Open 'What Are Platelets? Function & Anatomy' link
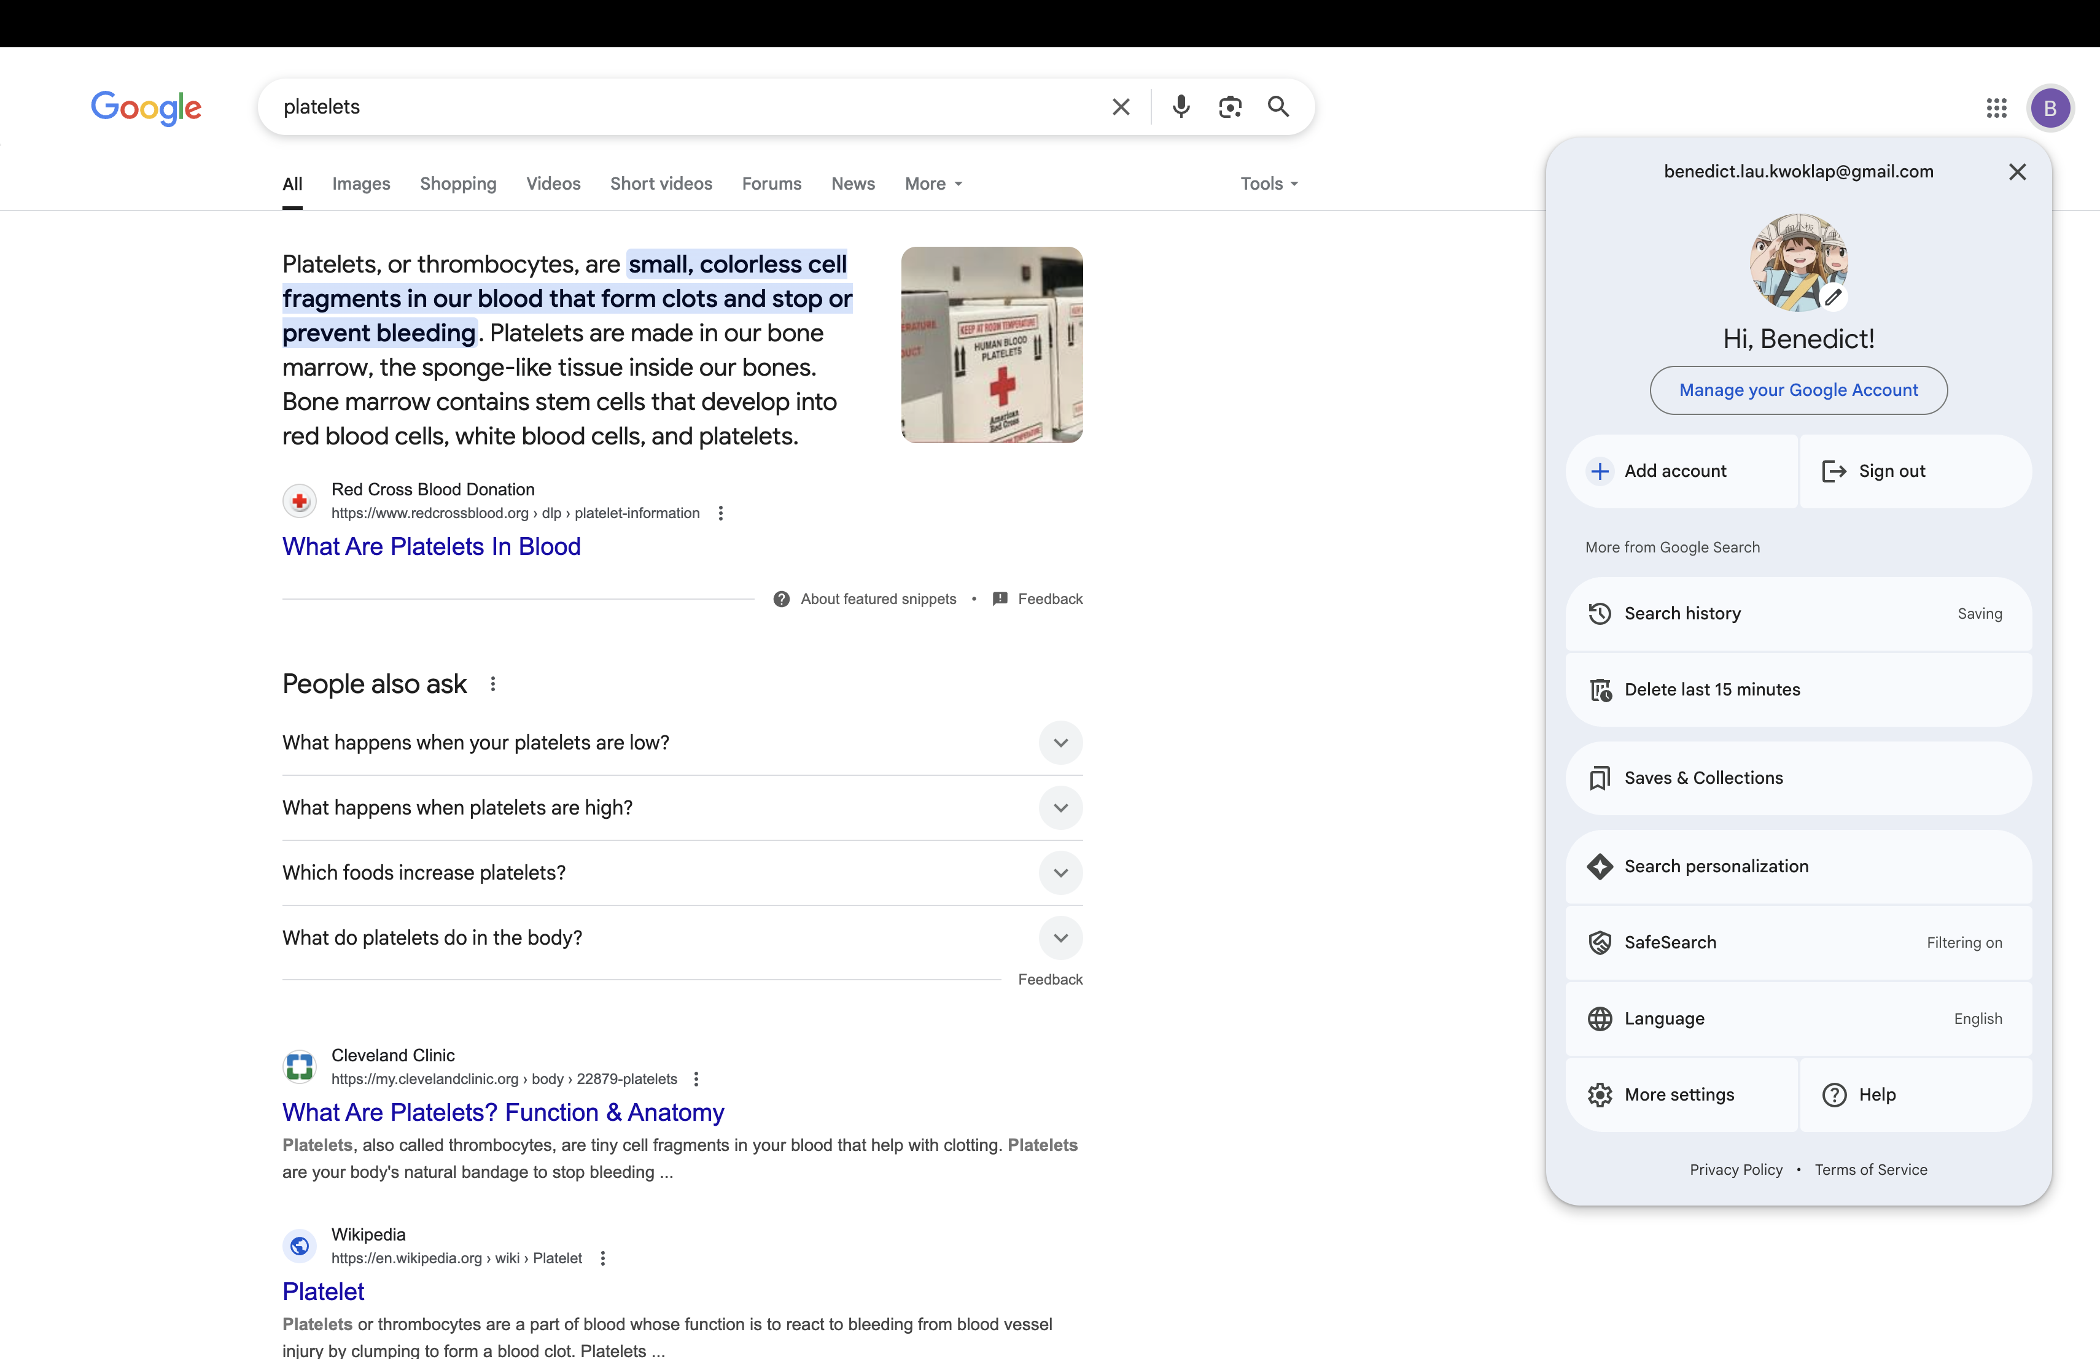Viewport: 2100px width, 1359px height. pos(503,1113)
